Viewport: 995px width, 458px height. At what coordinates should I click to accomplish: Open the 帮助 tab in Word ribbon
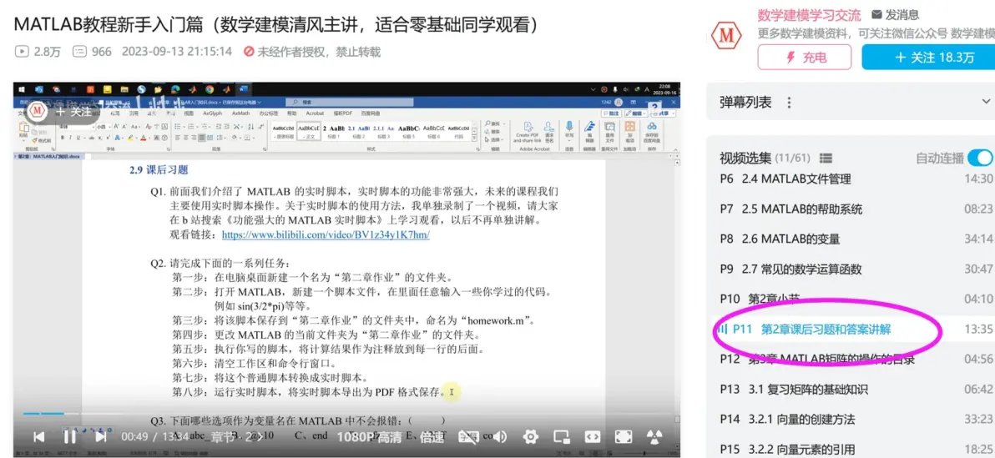pos(291,113)
